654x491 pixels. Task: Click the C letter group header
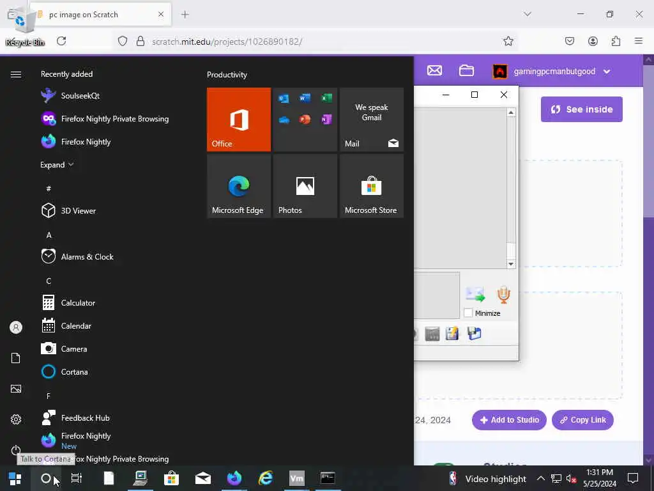pos(49,281)
